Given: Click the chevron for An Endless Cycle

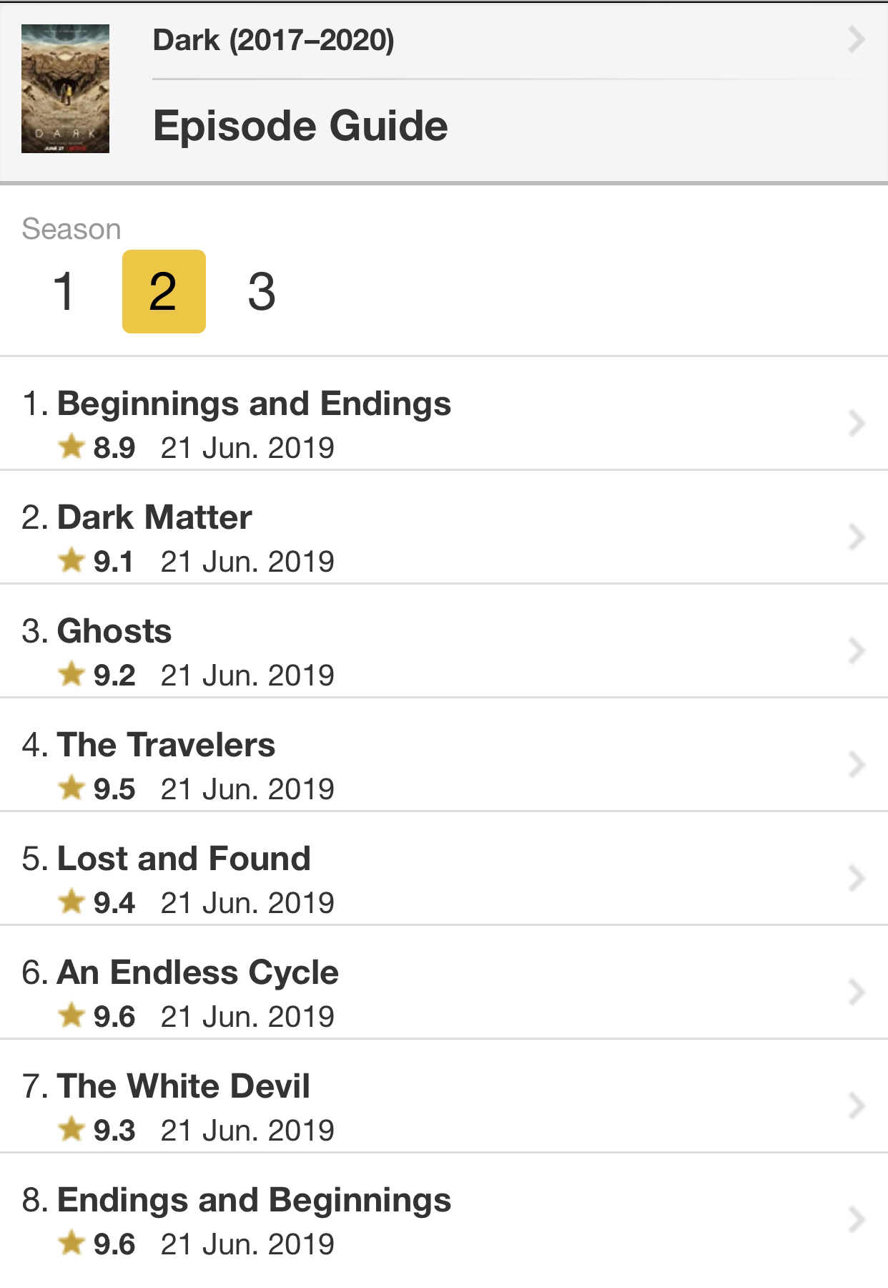Looking at the screenshot, I should [x=856, y=992].
